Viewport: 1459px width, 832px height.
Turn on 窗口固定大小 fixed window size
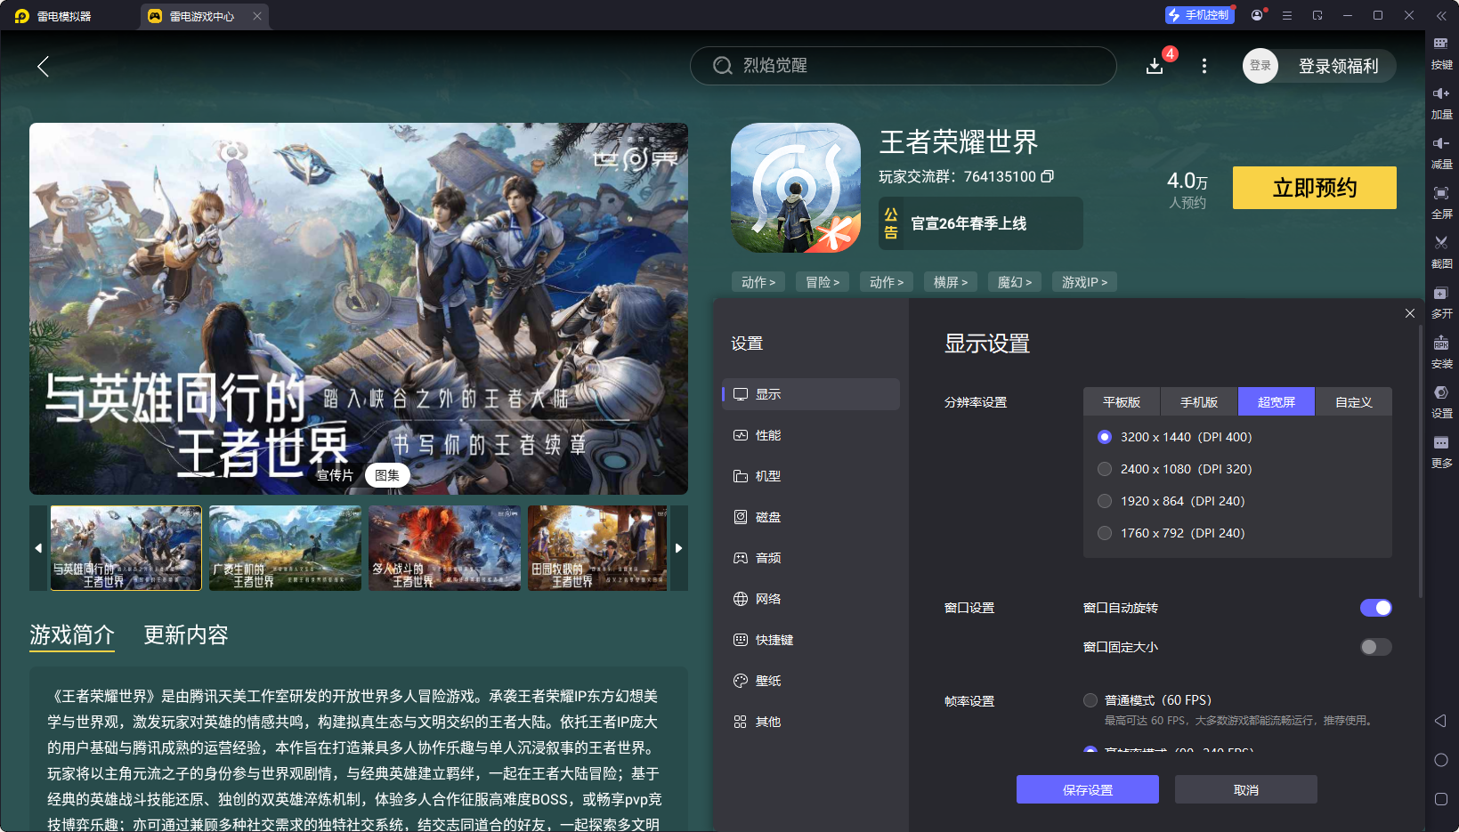(x=1375, y=647)
